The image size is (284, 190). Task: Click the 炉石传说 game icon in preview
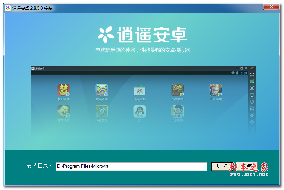102,111
